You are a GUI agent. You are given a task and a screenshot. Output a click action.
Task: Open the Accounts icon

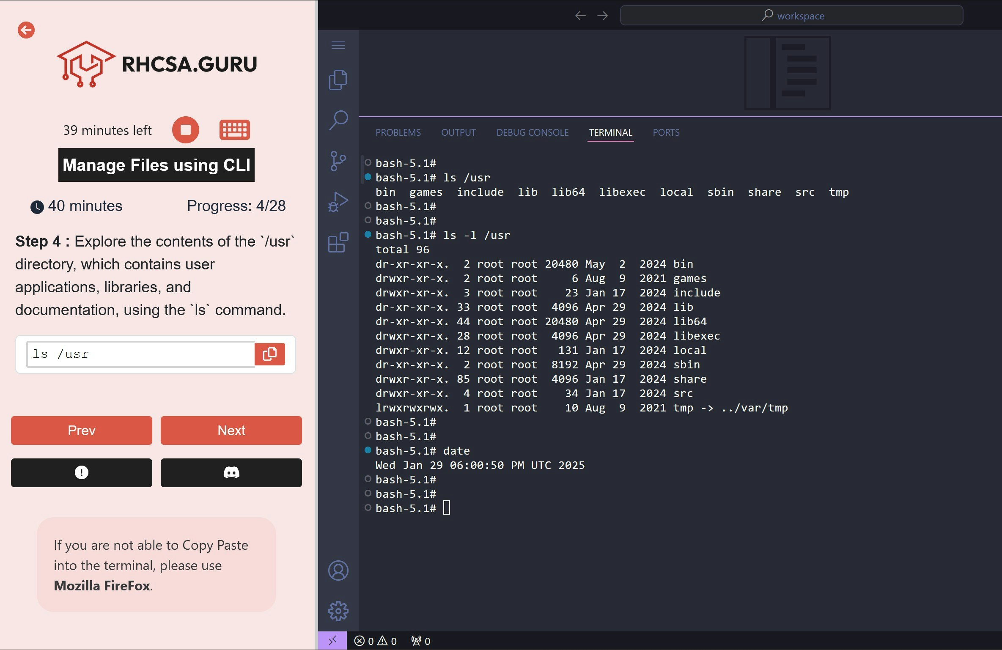[338, 570]
